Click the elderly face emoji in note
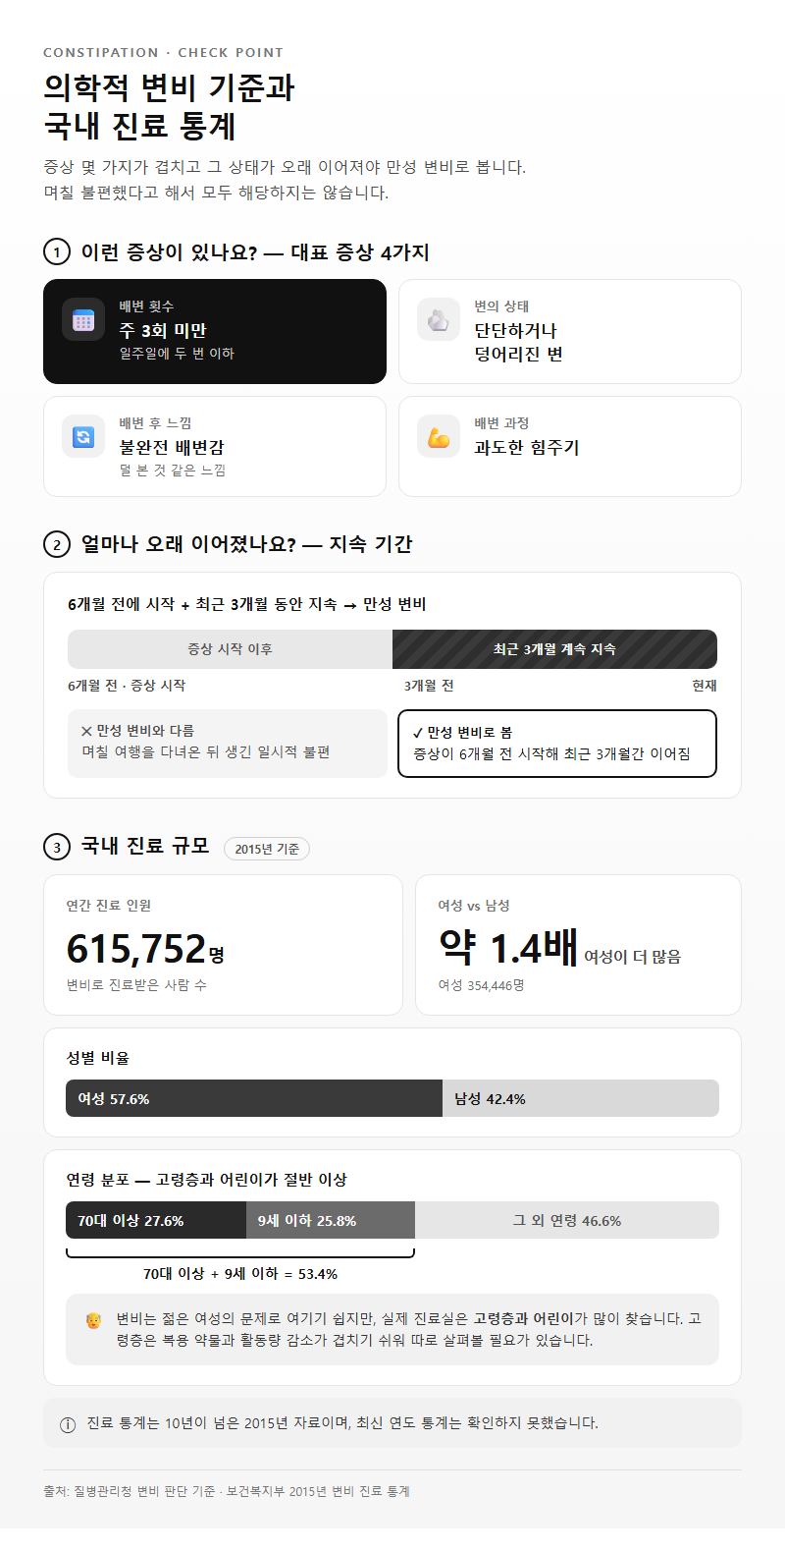The image size is (785, 1552). click(94, 1320)
